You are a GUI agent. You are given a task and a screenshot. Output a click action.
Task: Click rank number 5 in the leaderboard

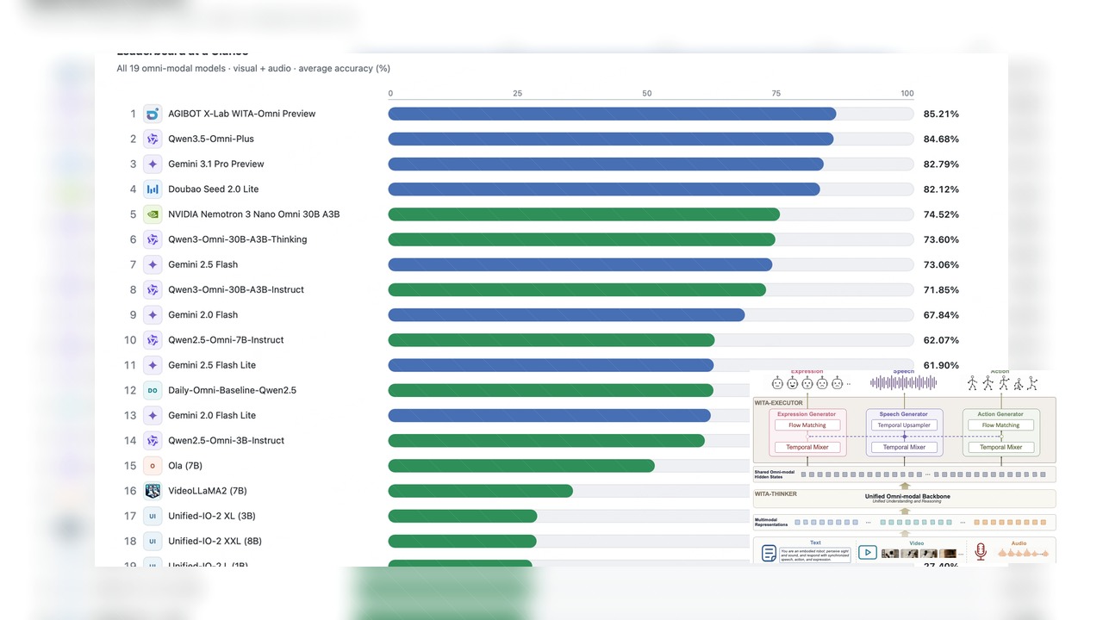pos(133,214)
